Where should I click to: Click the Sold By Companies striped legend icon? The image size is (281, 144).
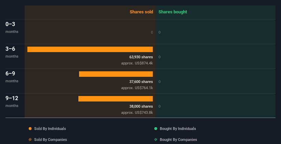30,140
